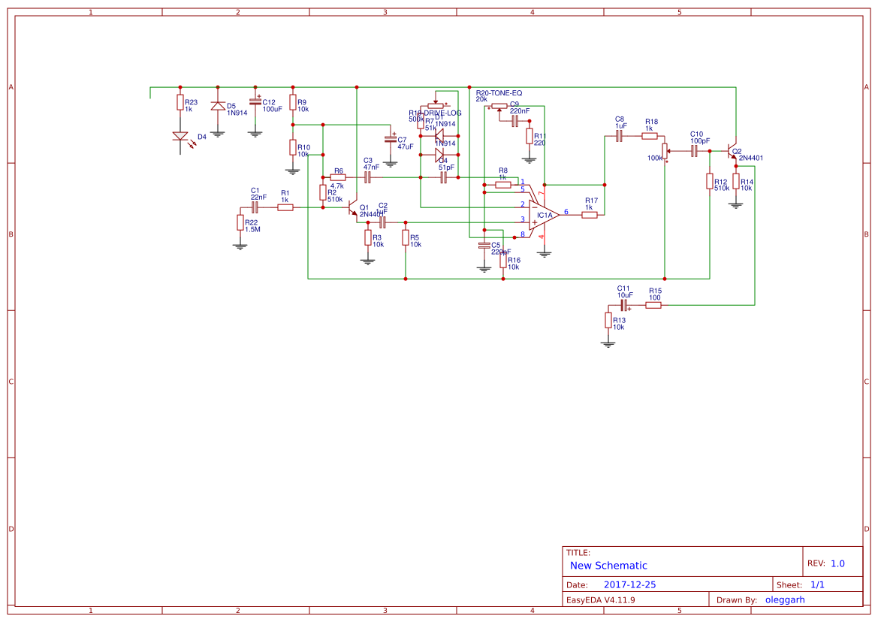Viewport: 878px width, 622px height.
Task: Click capacitor C9 220nF
Action: tap(515, 122)
